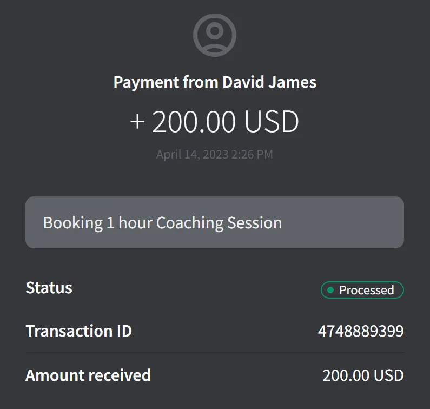
Task: Click the Status label
Action: pyautogui.click(x=49, y=288)
